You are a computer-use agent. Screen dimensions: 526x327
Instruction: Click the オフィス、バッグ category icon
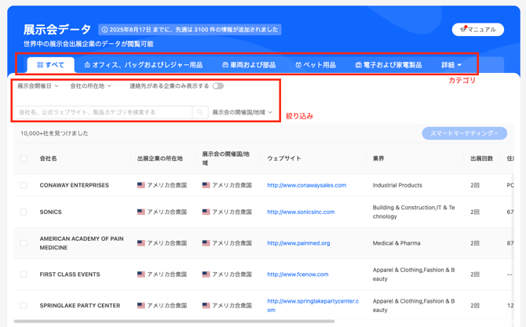pos(87,65)
